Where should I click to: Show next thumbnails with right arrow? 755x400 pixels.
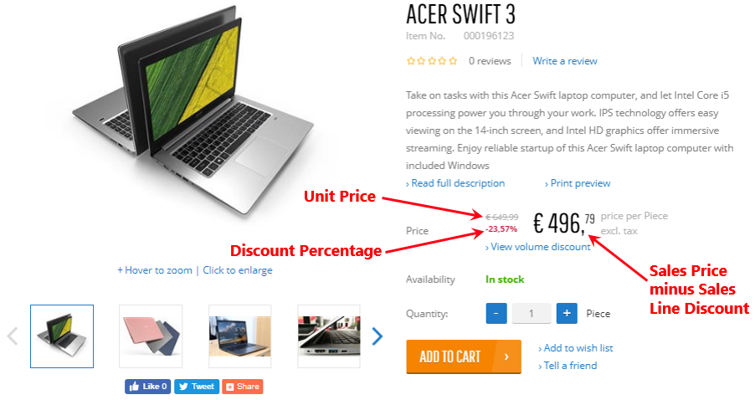377,336
